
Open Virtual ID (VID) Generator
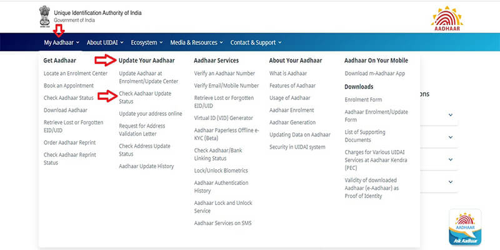point(224,118)
